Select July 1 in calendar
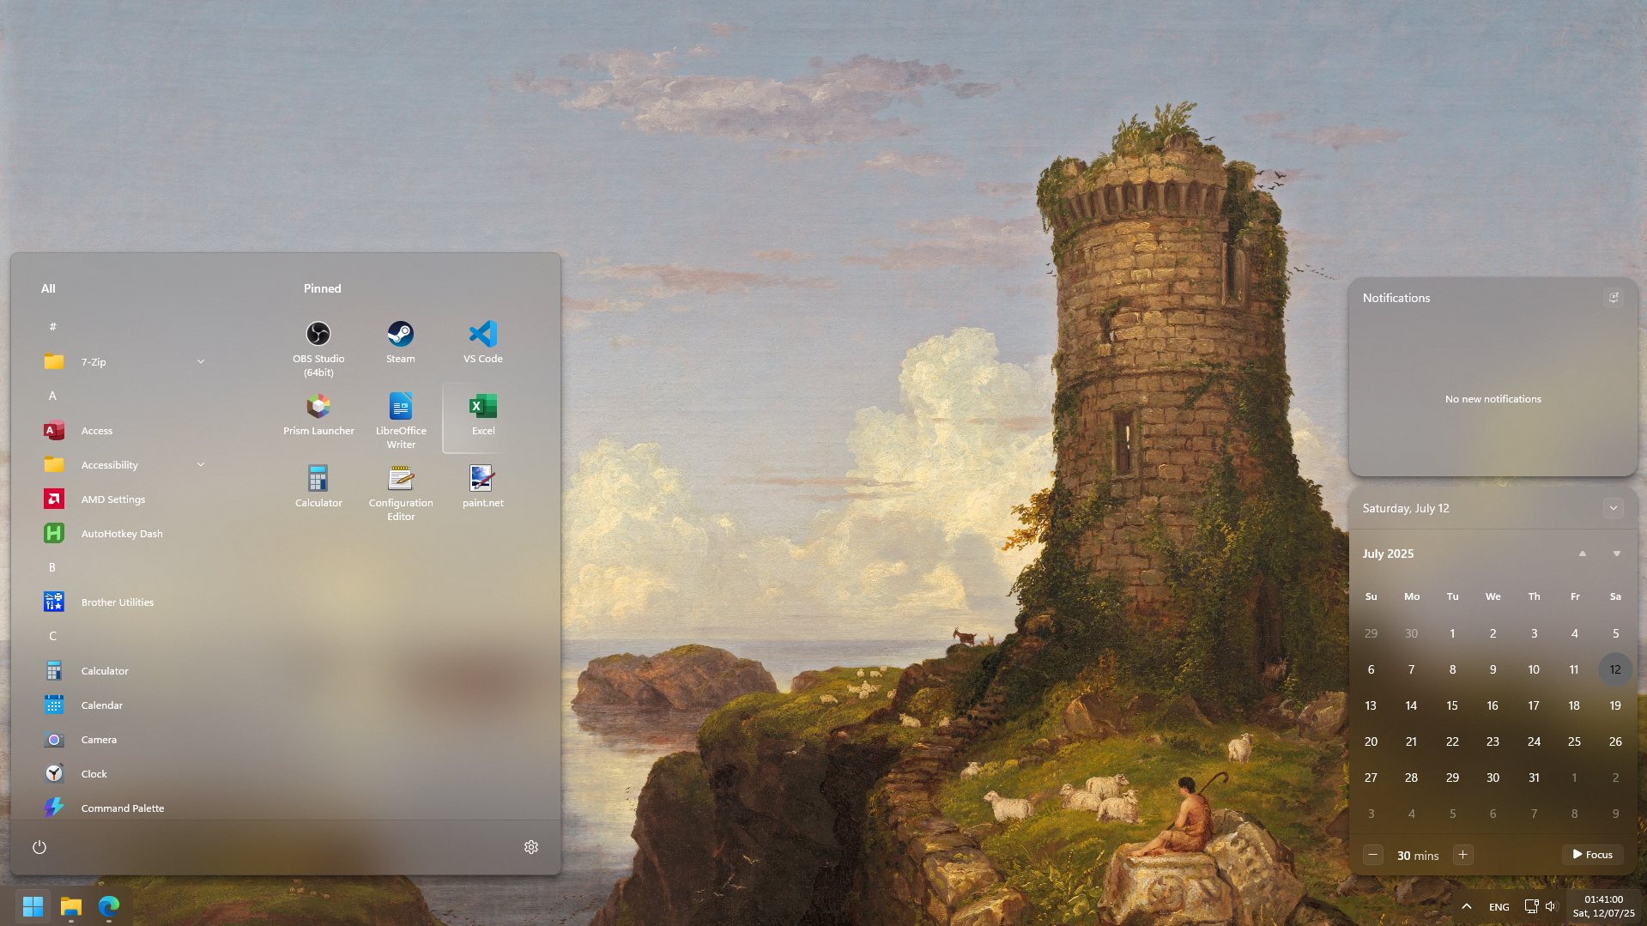This screenshot has height=926, width=1647. [1452, 633]
